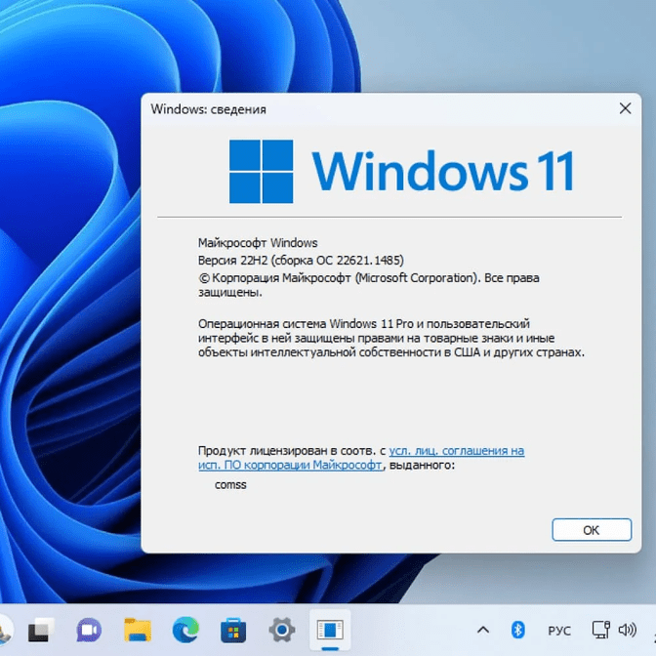Close the 'Windows: сведения' dialog
The image size is (656, 656).
[625, 108]
